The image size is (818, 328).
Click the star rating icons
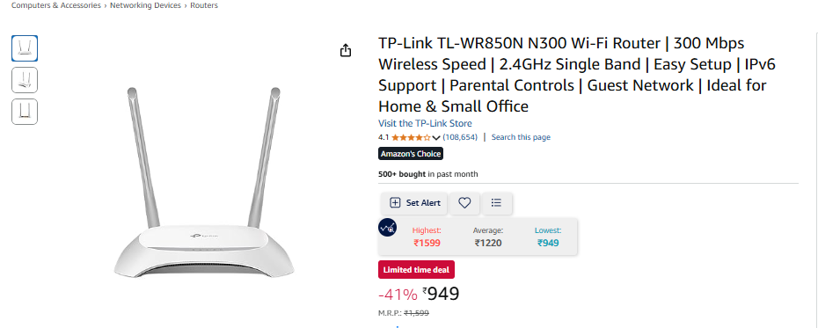coord(411,138)
